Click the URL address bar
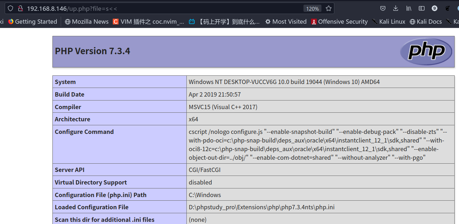Screen dimensions: 459x224 [x=162, y=8]
